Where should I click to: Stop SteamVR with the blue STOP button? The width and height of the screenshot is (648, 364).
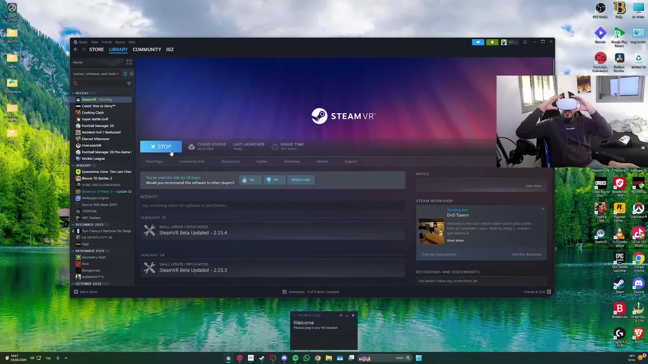[160, 147]
